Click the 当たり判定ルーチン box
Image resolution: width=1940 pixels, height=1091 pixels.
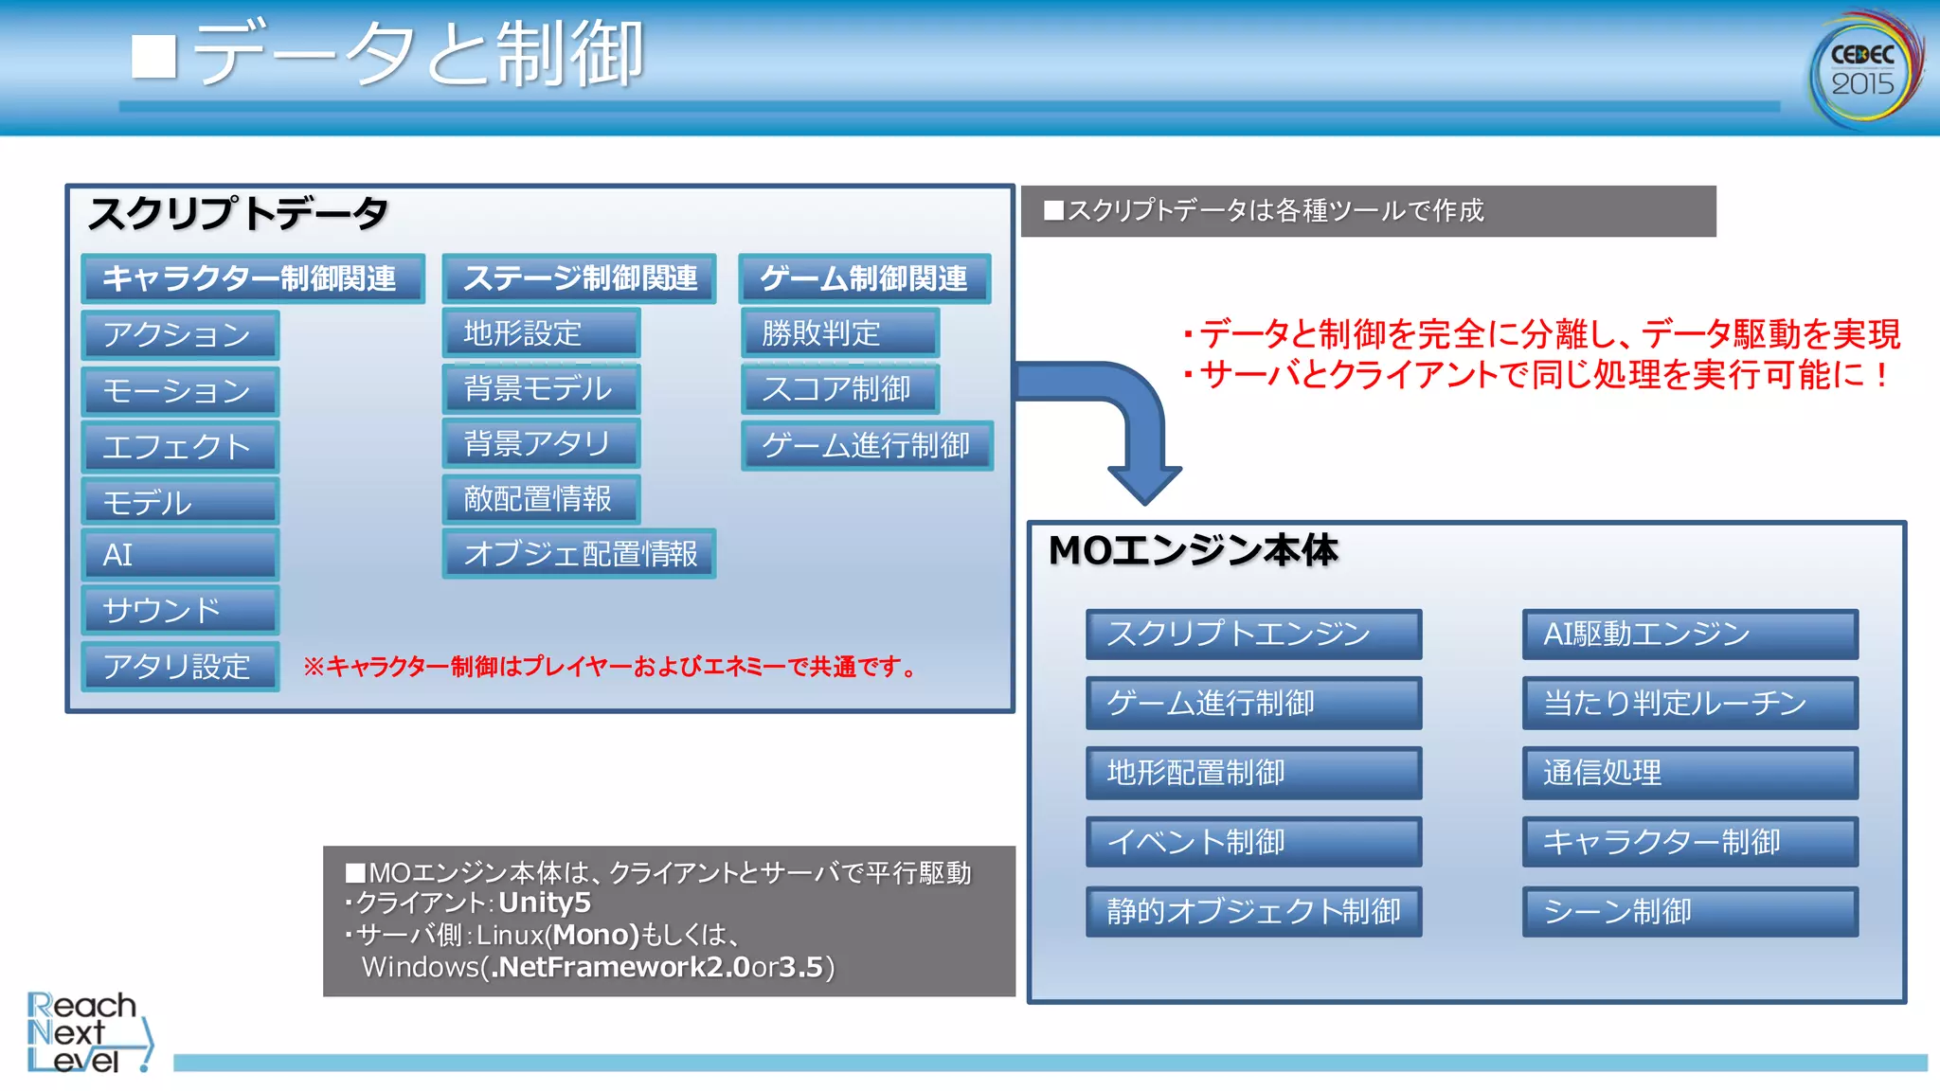[x=1690, y=704]
